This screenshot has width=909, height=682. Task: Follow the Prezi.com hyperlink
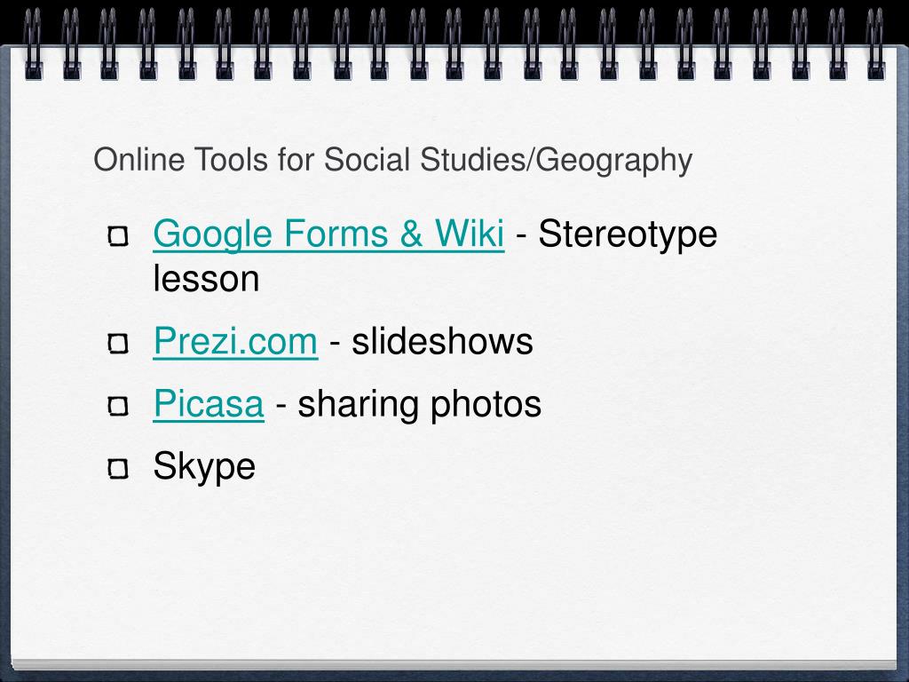(x=235, y=341)
